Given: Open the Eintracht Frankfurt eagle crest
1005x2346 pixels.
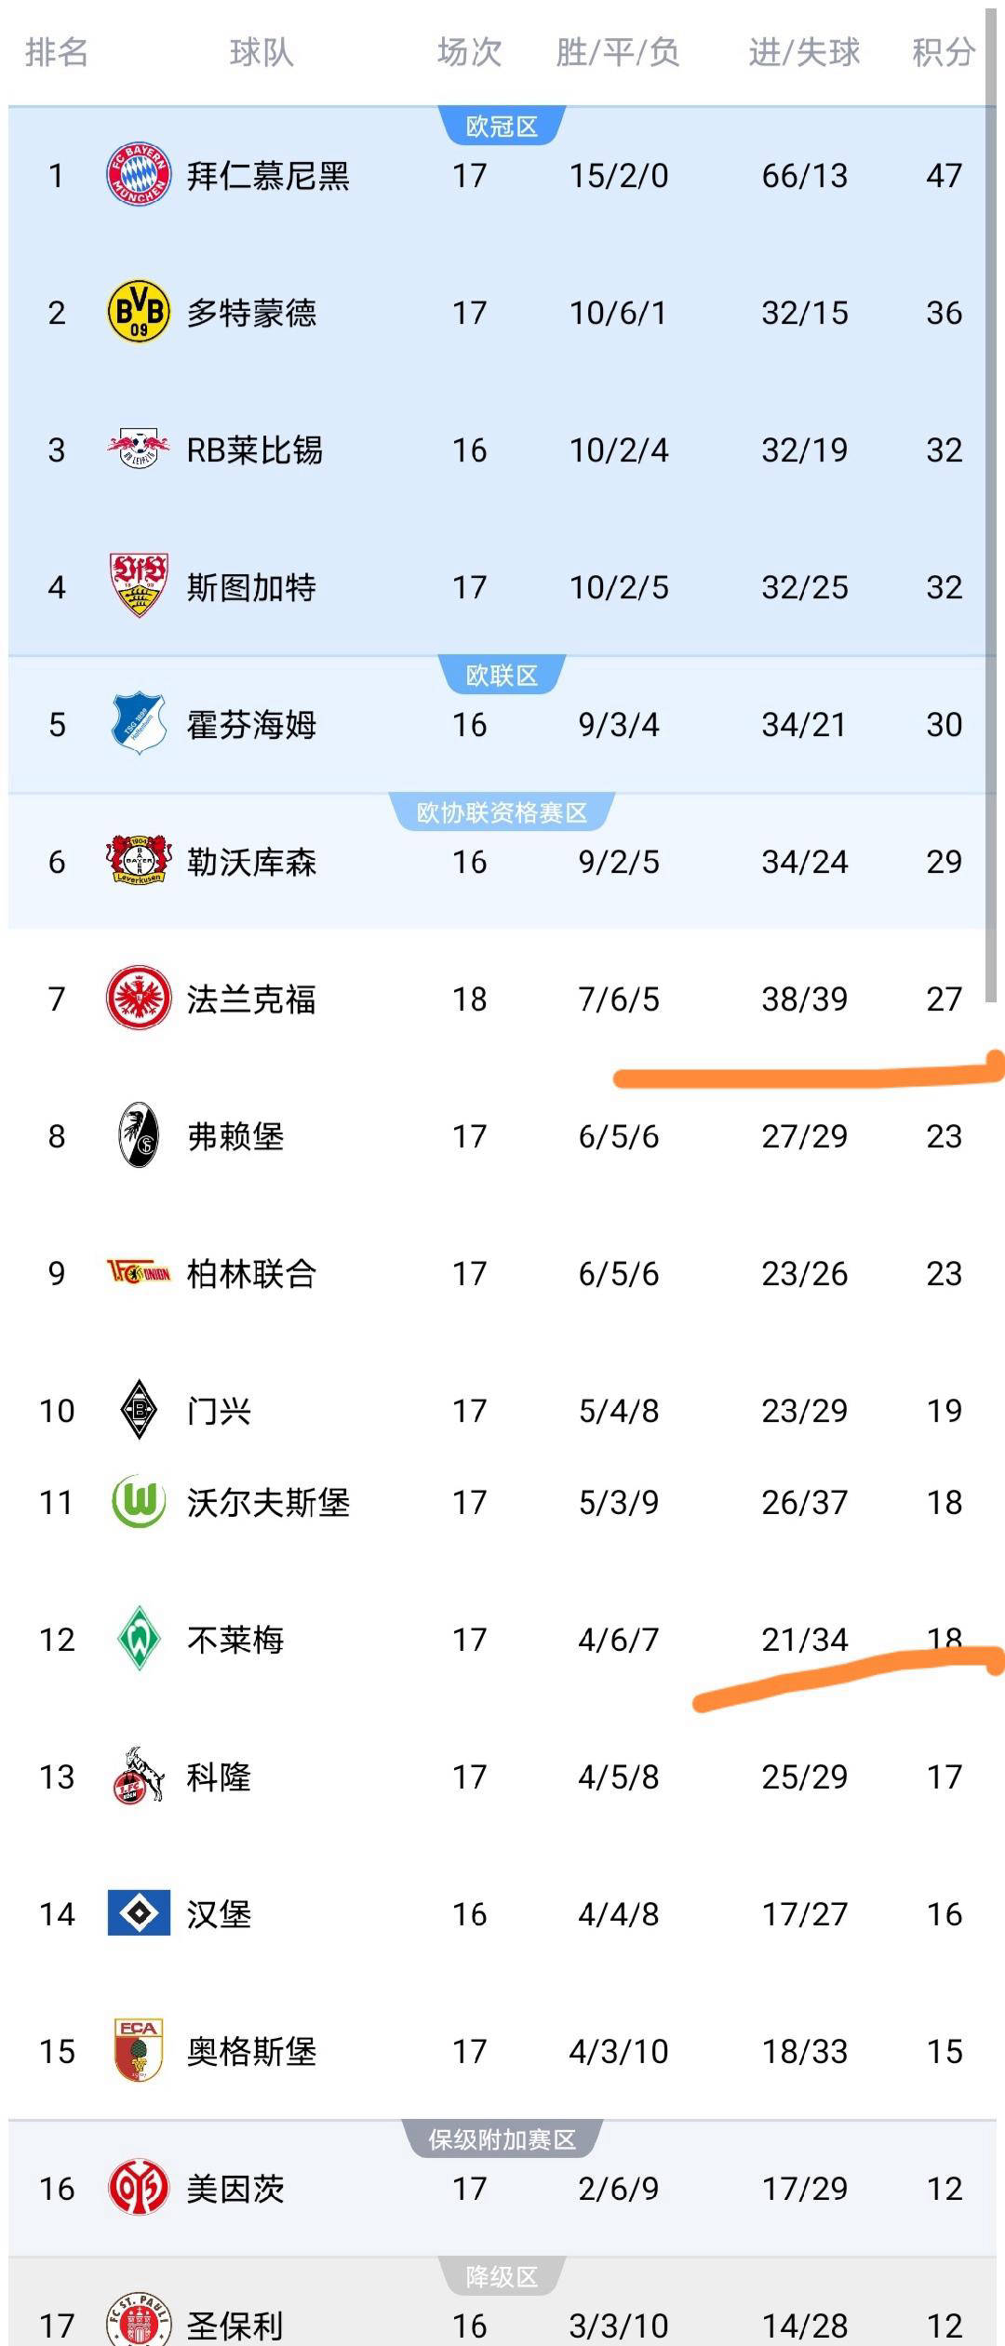Looking at the screenshot, I should 139,999.
